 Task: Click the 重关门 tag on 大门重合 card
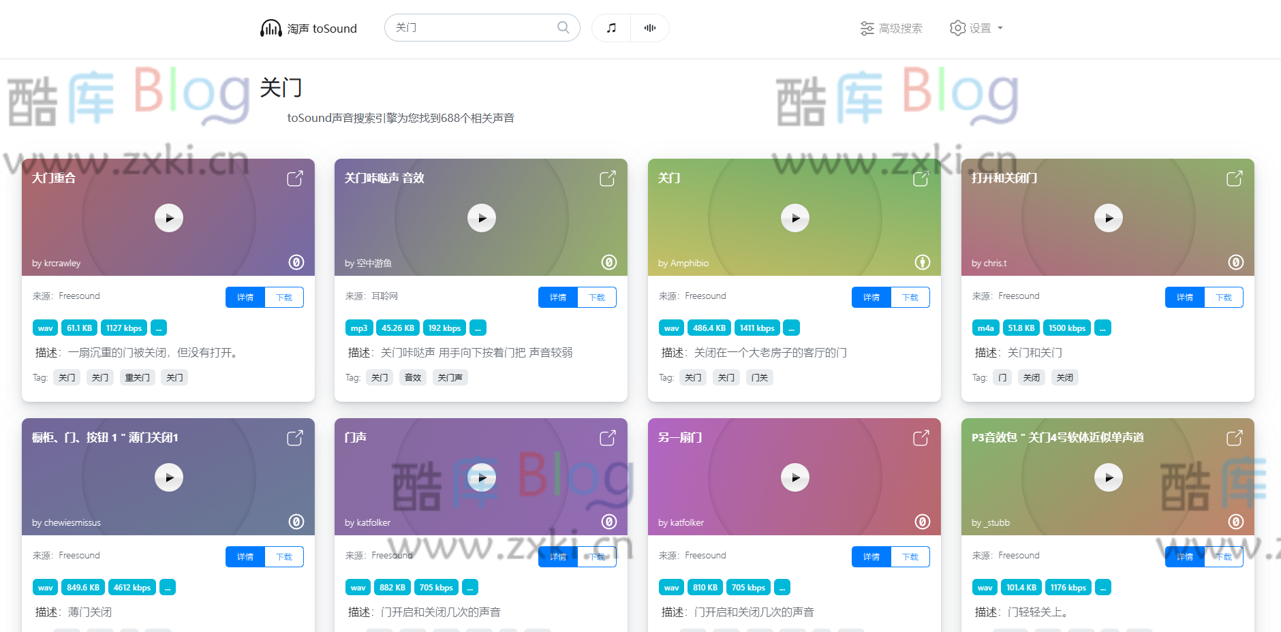click(x=137, y=377)
